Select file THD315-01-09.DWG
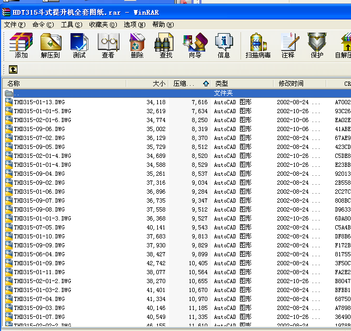The image size is (351, 331). (39, 263)
